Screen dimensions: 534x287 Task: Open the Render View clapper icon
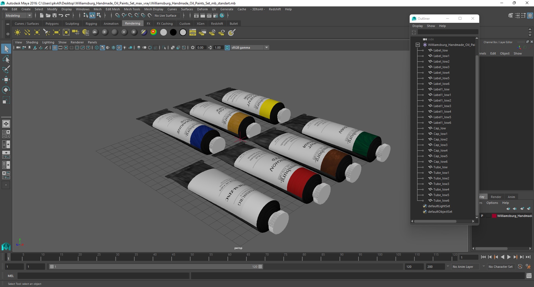[196, 16]
